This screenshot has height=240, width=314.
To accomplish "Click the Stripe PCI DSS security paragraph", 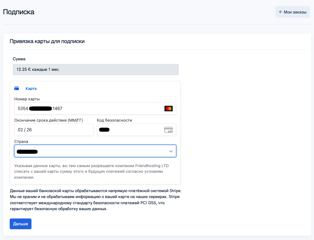I will 96,200.
